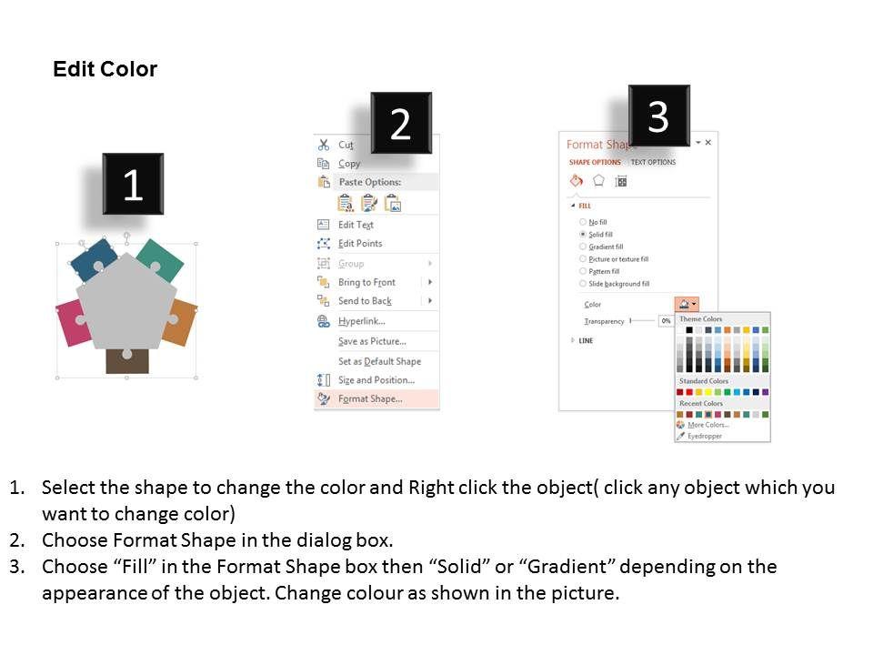Open the Effects pentagon icon
This screenshot has height=655, width=873.
pos(598,181)
